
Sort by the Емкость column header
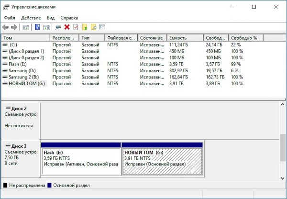tap(185, 37)
